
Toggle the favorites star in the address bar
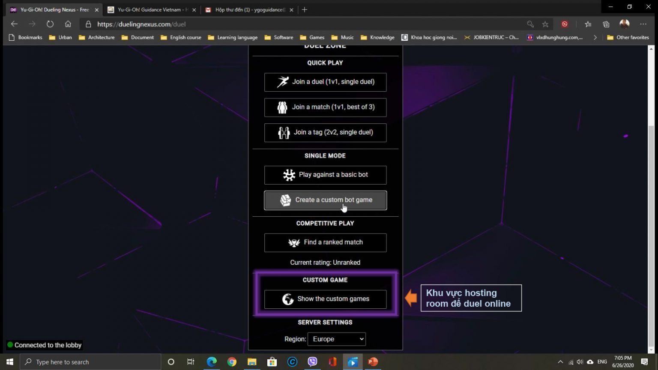pos(545,24)
